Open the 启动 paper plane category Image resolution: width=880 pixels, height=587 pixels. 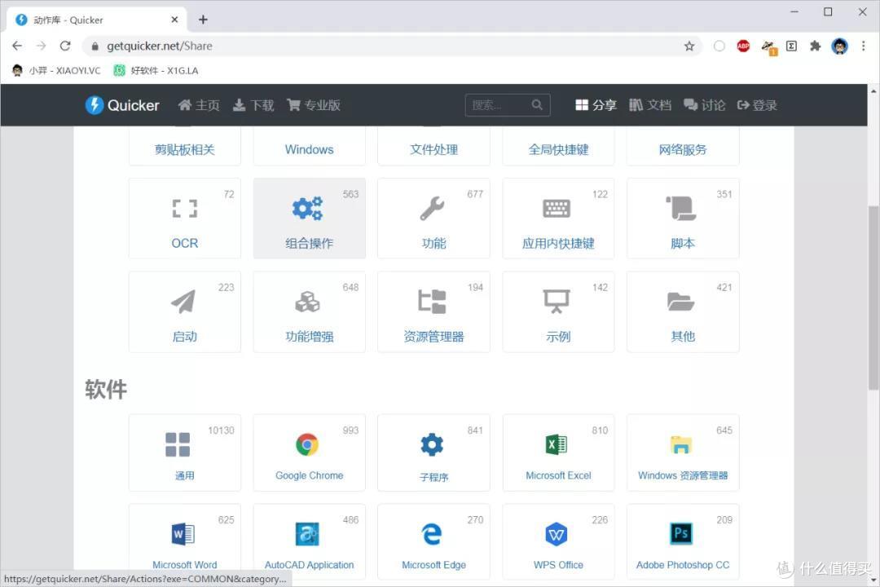click(x=185, y=311)
